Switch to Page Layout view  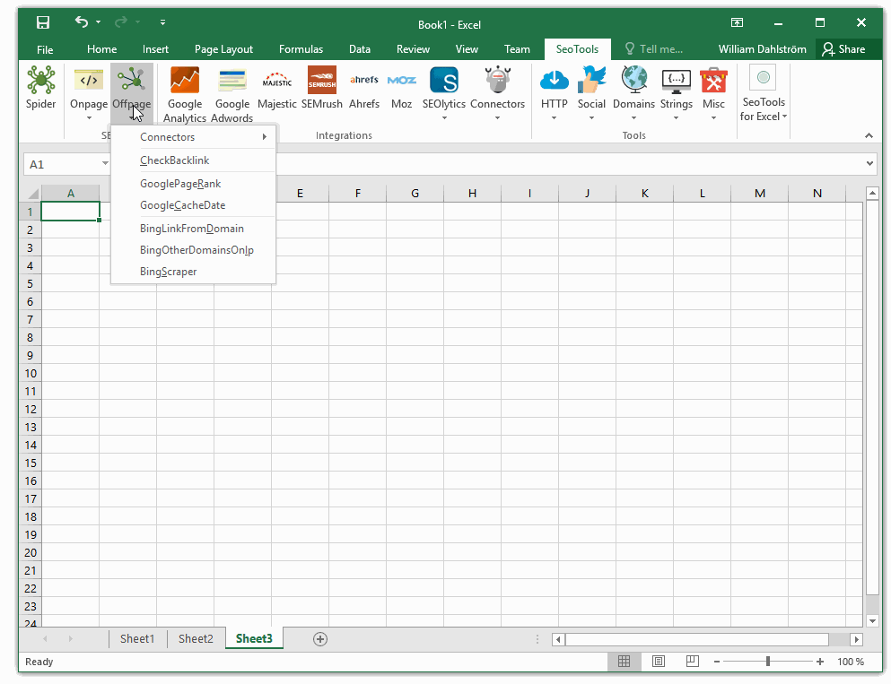click(658, 662)
